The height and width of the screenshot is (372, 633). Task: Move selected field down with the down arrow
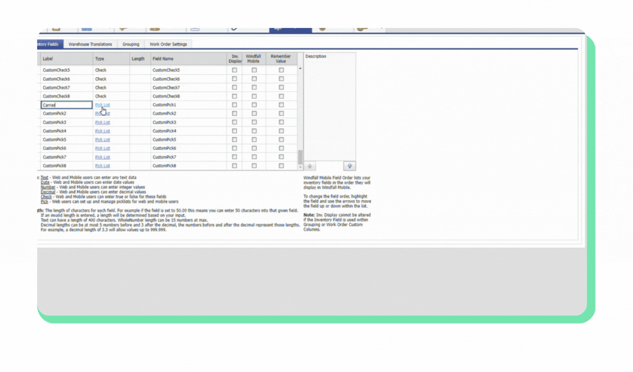[x=349, y=166]
